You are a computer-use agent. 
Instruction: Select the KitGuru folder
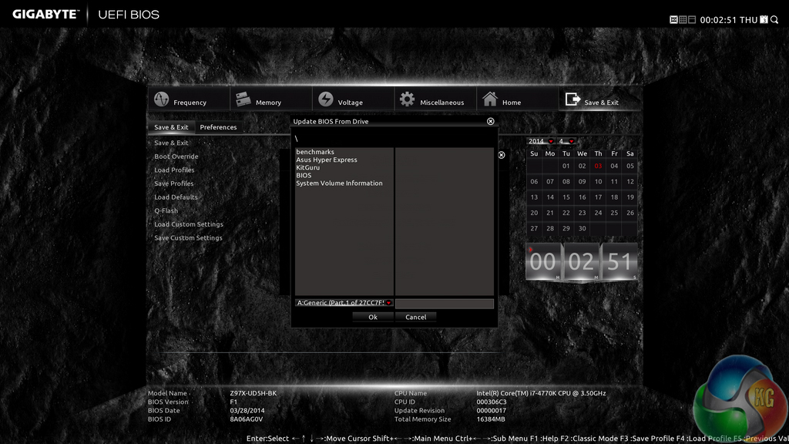pos(308,167)
